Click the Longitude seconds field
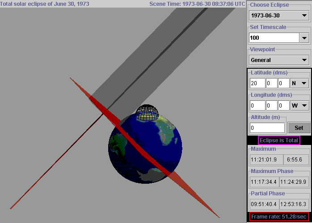The image size is (312, 223). click(283, 106)
